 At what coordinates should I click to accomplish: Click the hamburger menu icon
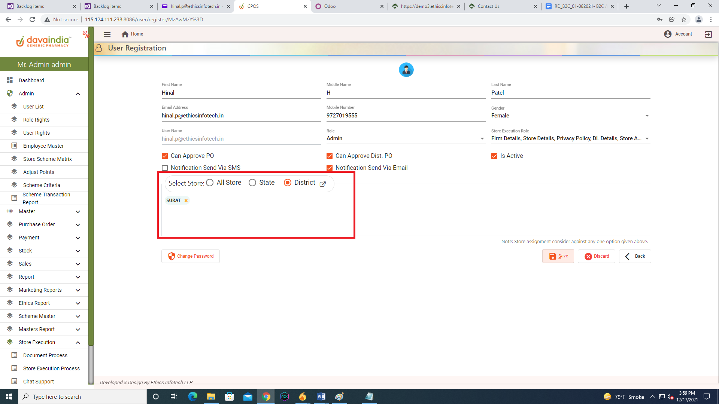(x=107, y=34)
